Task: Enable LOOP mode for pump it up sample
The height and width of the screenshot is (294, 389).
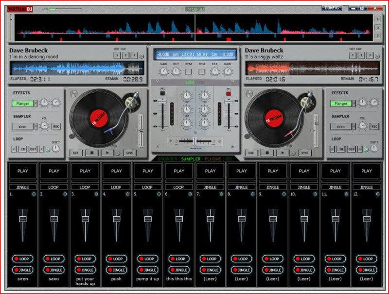Action: pyautogui.click(x=148, y=259)
